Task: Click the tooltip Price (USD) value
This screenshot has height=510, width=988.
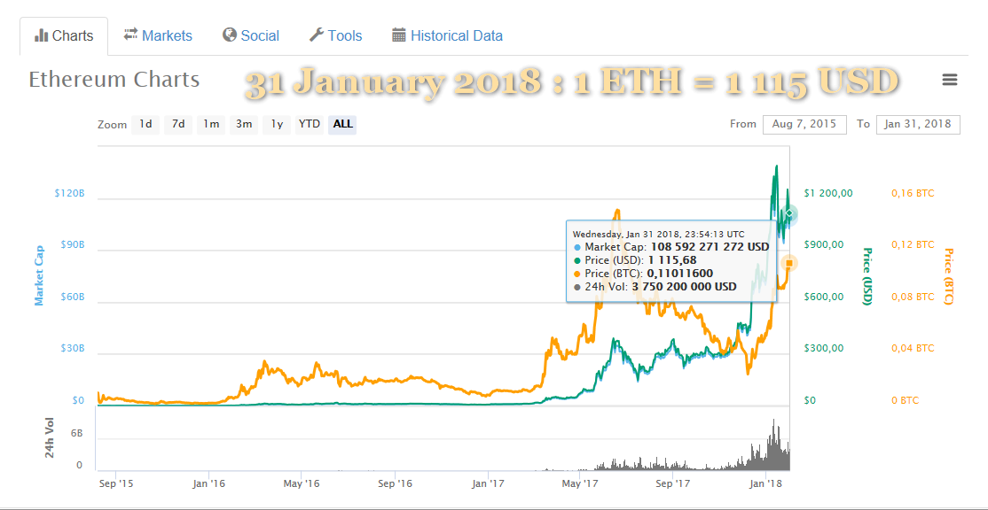Action: tap(672, 259)
